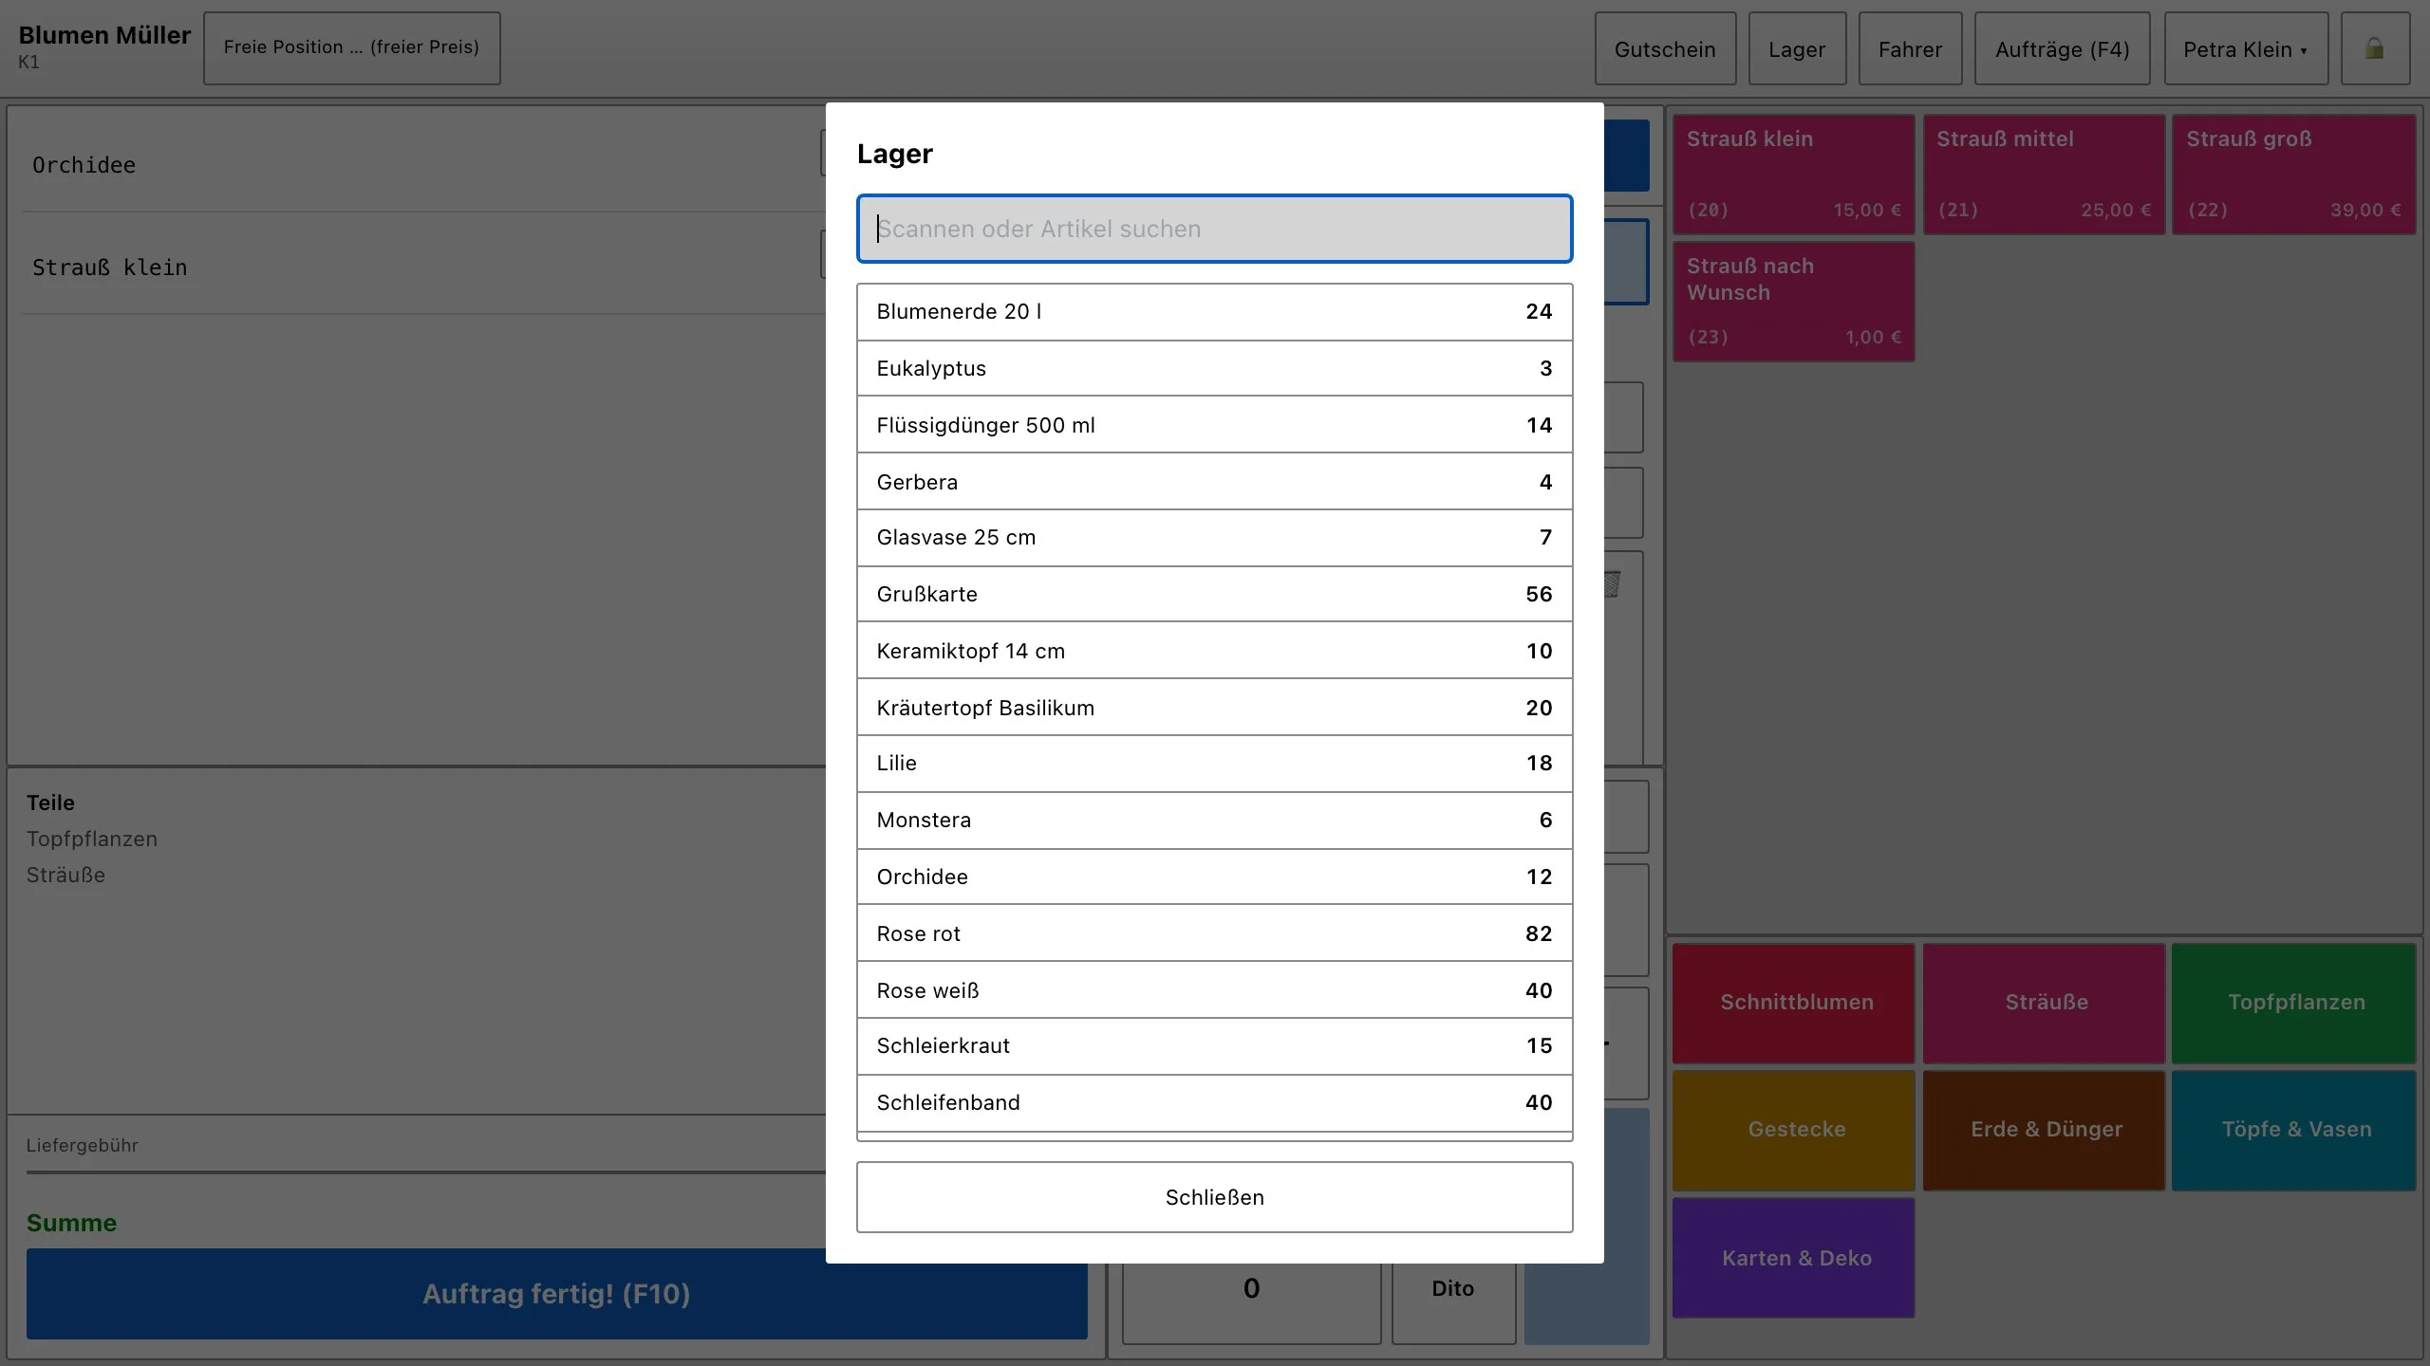The width and height of the screenshot is (2430, 1366).
Task: Choose the Eukalyptus stock row
Action: pyautogui.click(x=1214, y=369)
